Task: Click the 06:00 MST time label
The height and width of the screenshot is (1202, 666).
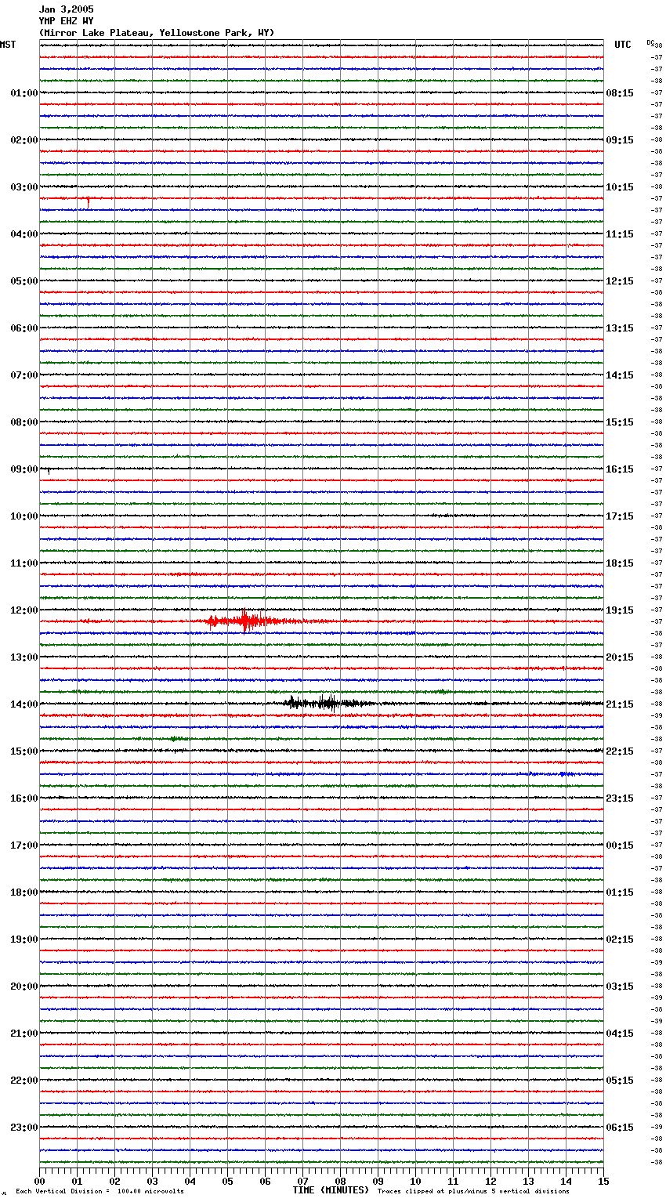Action: 24,328
